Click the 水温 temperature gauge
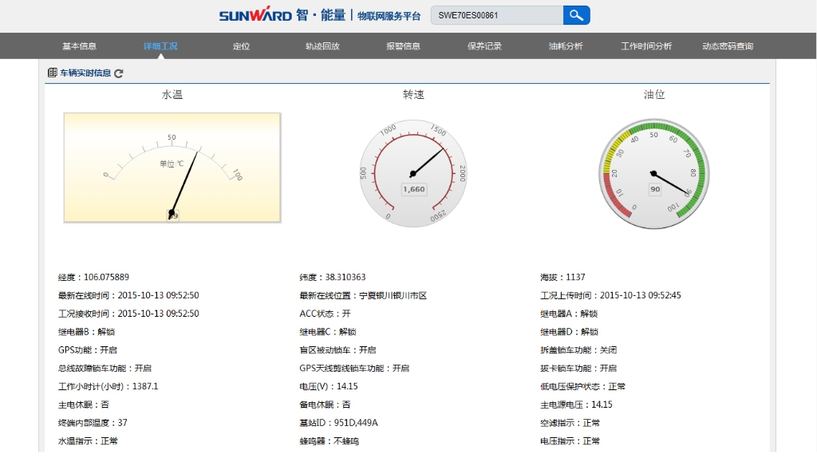The height and width of the screenshot is (458, 817). 172,168
